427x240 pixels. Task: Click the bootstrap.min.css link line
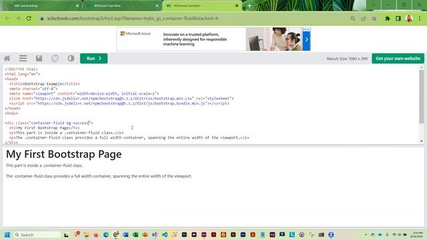pos(121,99)
